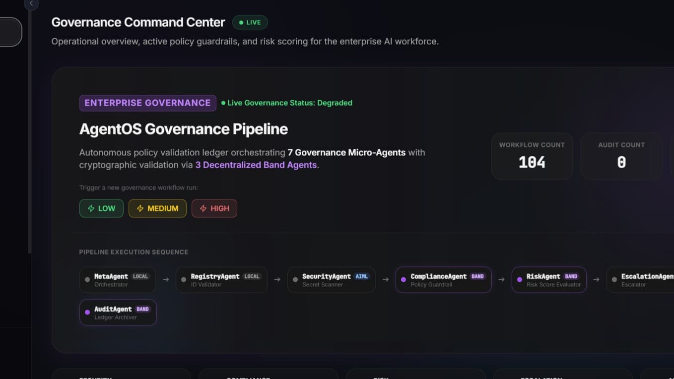Trigger a LOW risk workflow run
Image resolution: width=674 pixels, height=379 pixels.
coord(101,208)
